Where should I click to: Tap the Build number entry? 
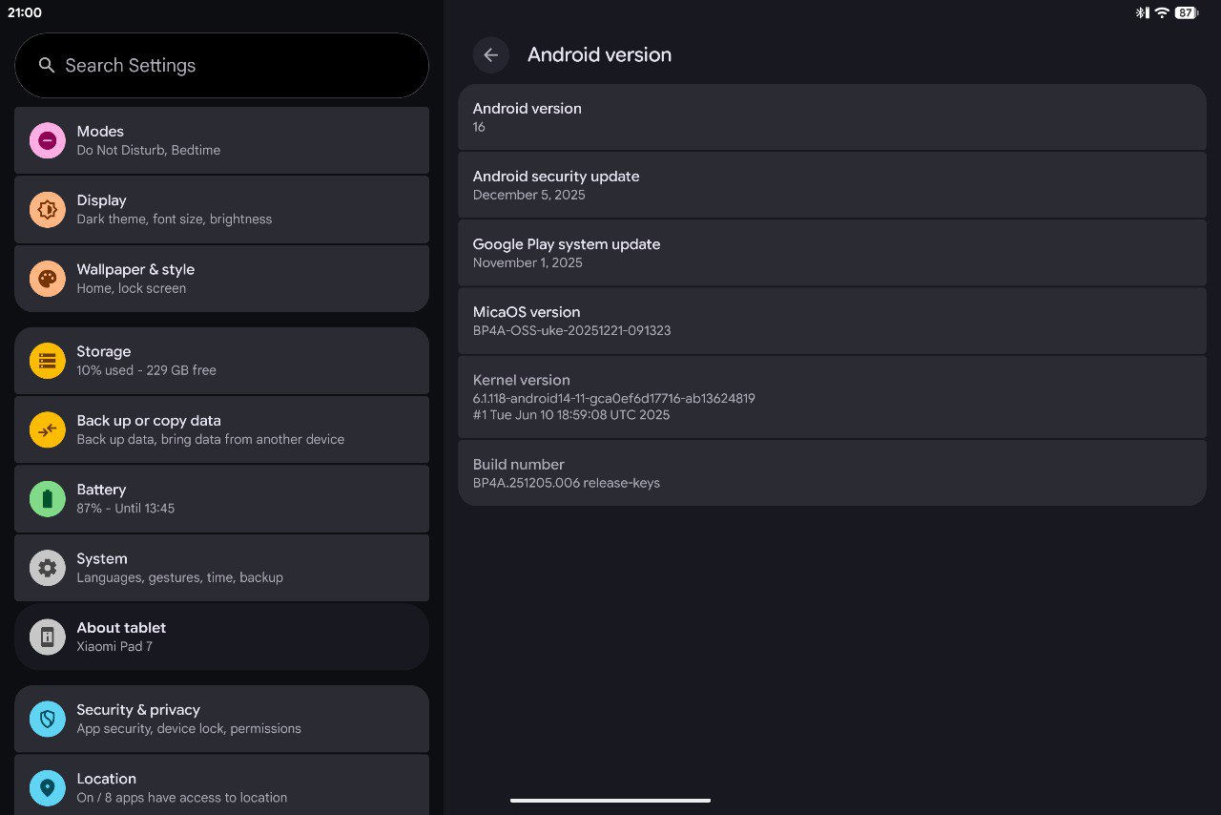pyautogui.click(x=832, y=472)
